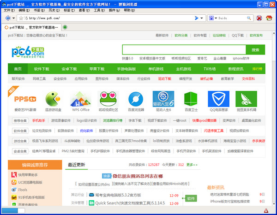Open a new tab with green plus
This screenshot has width=277, height=215.
65,27
